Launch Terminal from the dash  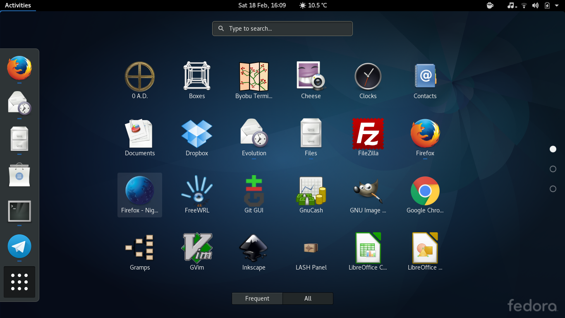click(x=19, y=211)
